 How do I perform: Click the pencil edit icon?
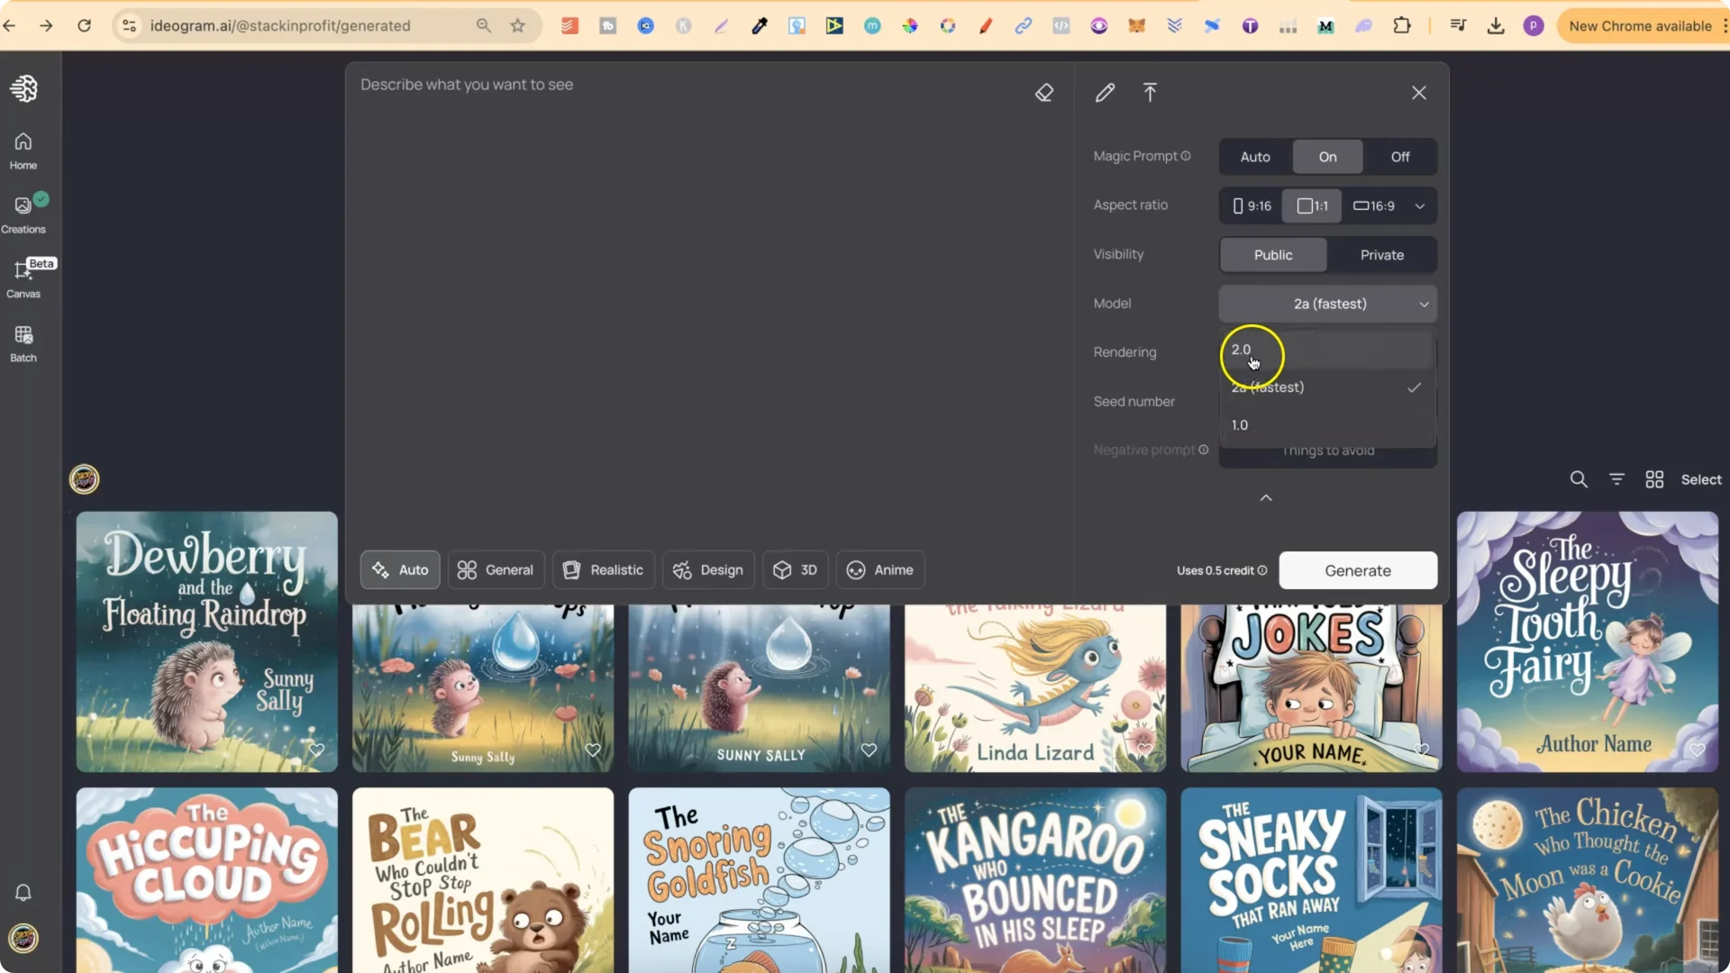tap(1105, 93)
